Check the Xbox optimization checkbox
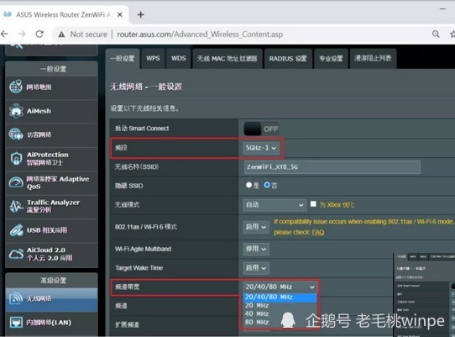This screenshot has height=337, width=455. (313, 204)
